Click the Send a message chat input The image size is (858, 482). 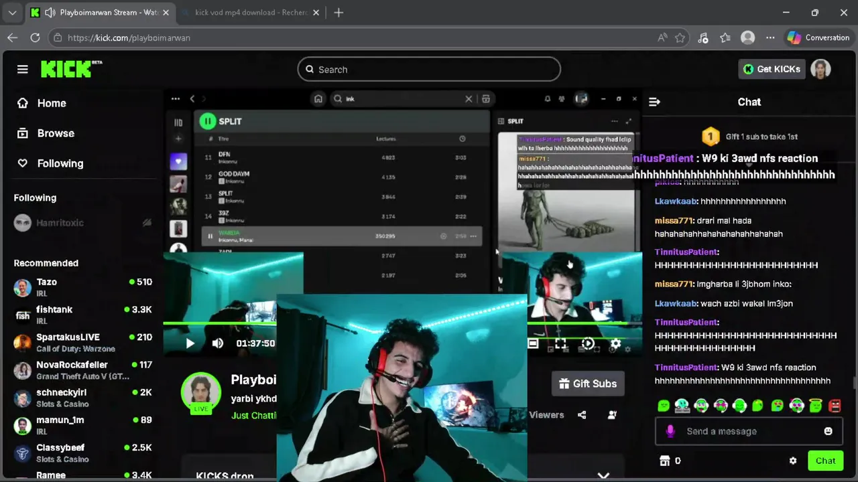pyautogui.click(x=749, y=431)
